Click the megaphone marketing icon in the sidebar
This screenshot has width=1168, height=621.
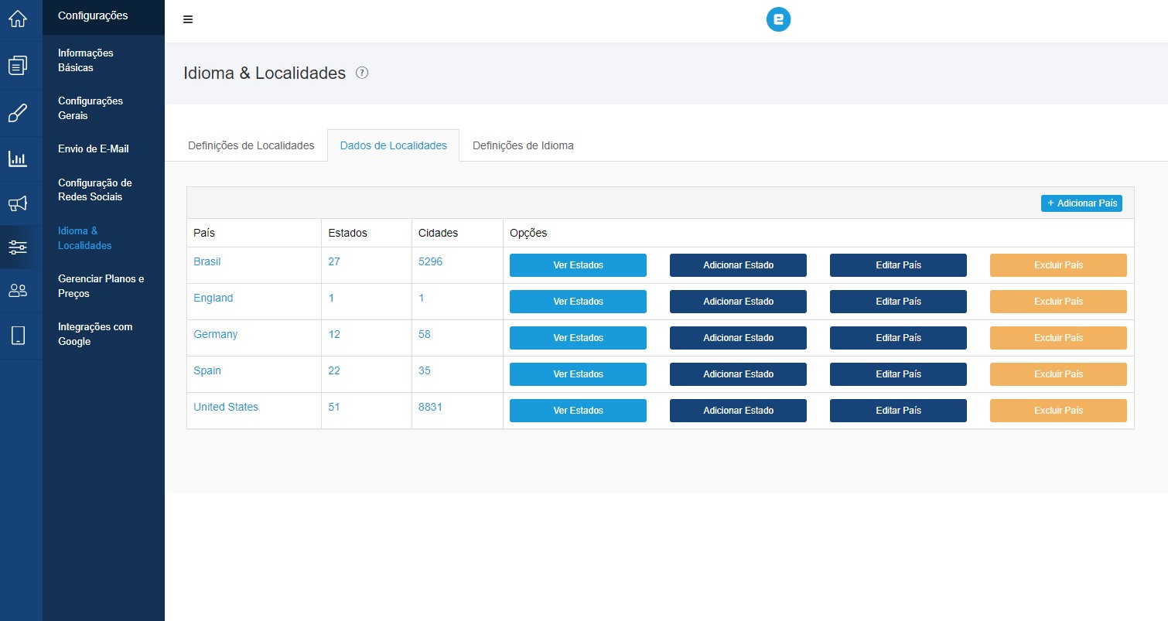(x=18, y=203)
